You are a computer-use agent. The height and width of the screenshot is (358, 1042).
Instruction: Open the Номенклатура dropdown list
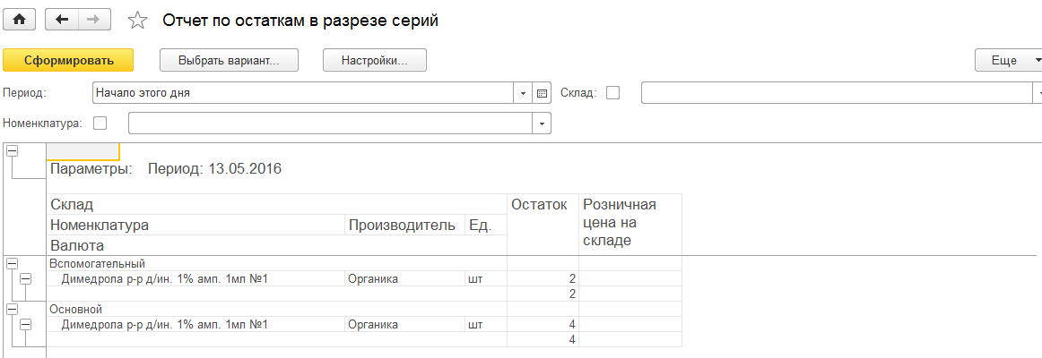[543, 124]
